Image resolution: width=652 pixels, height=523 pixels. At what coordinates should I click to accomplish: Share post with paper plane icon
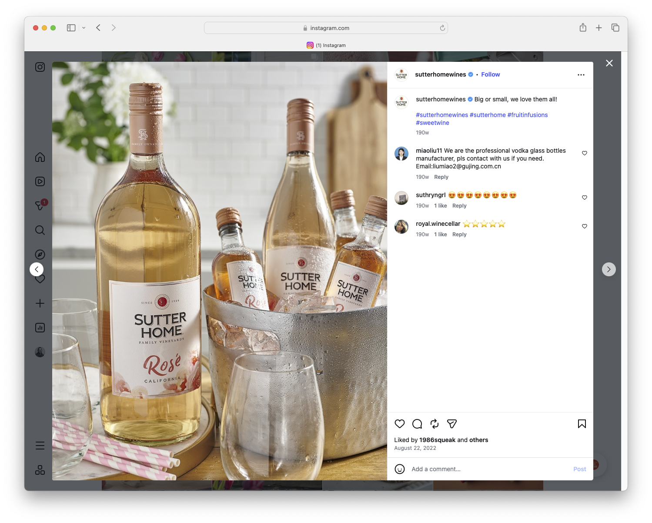pyautogui.click(x=452, y=424)
